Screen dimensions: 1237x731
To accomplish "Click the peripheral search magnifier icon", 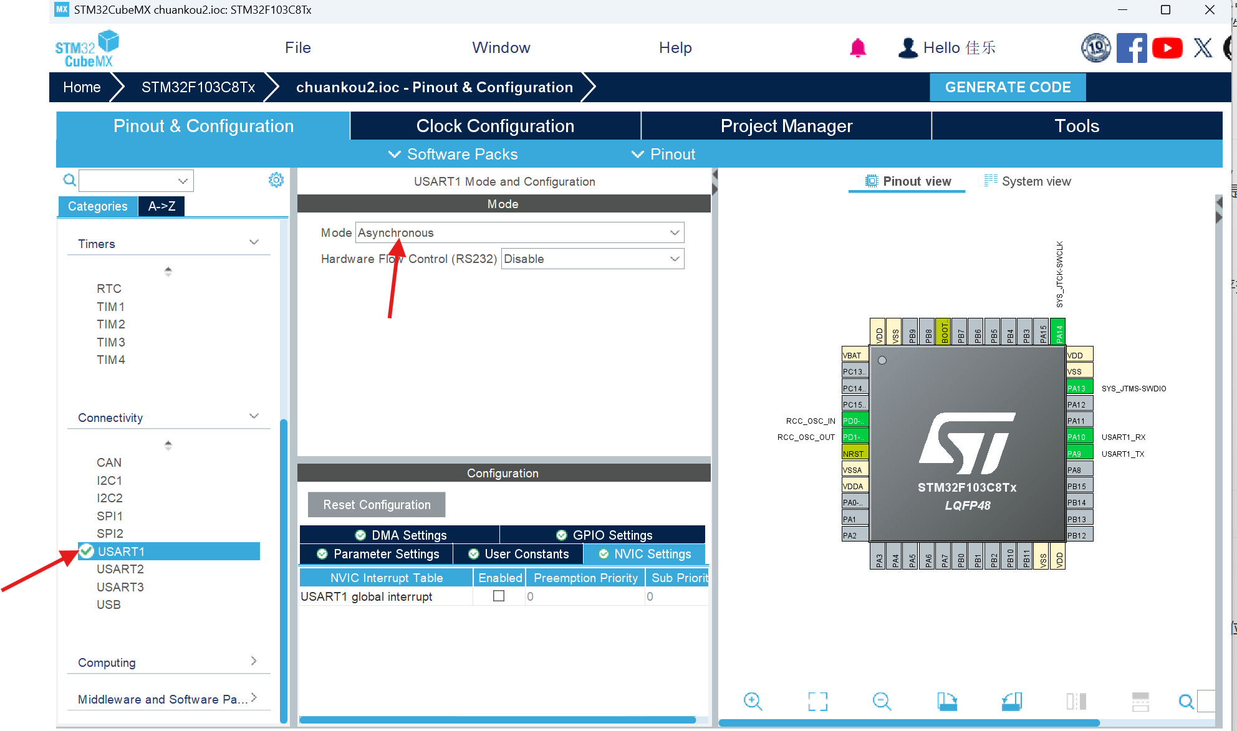I will pyautogui.click(x=70, y=181).
